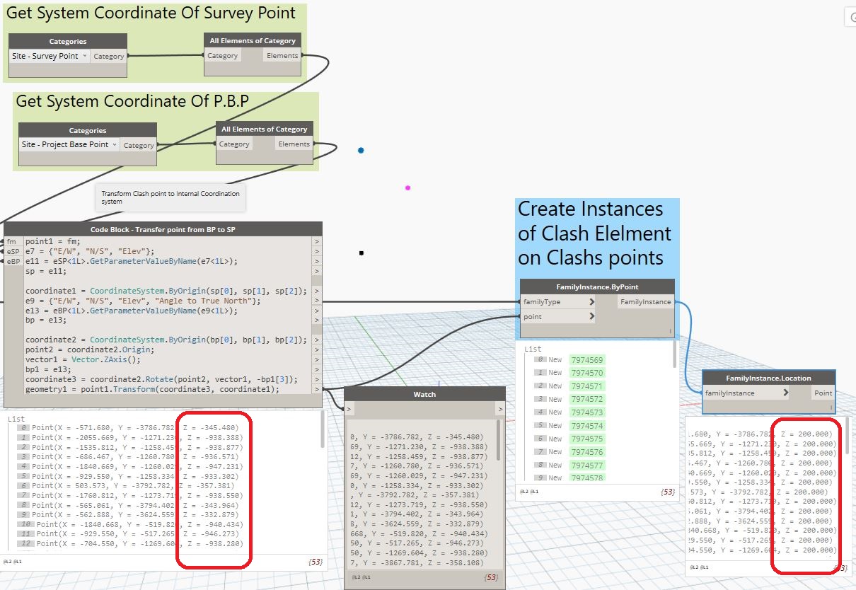Click the familyType port chevron on FamilyInstance.ByPoint

[x=591, y=302]
